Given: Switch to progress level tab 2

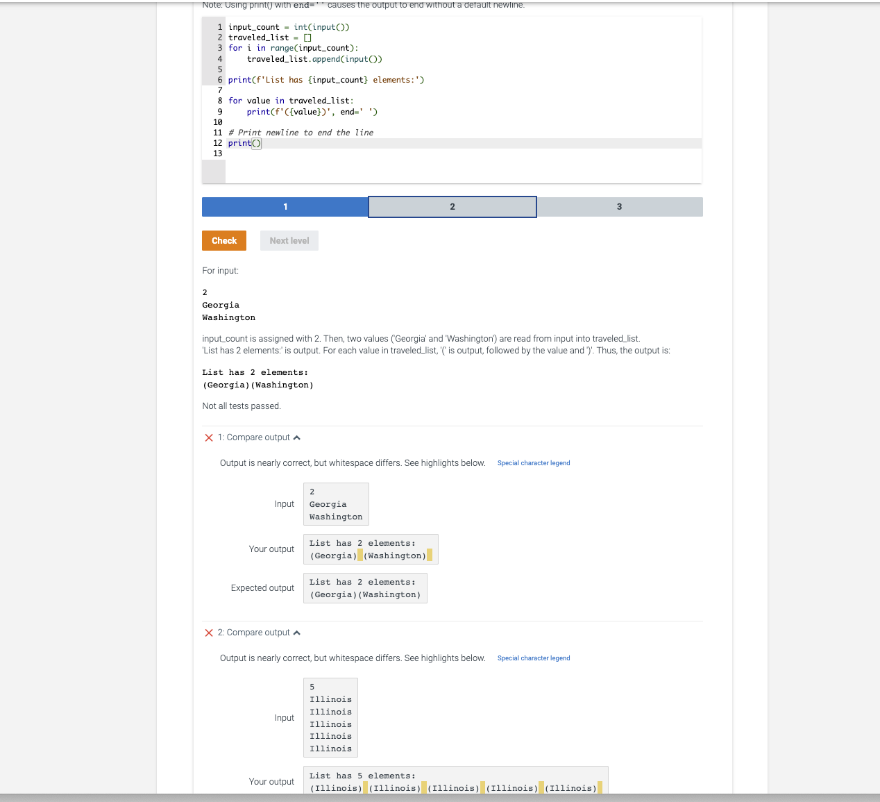Looking at the screenshot, I should coord(452,206).
